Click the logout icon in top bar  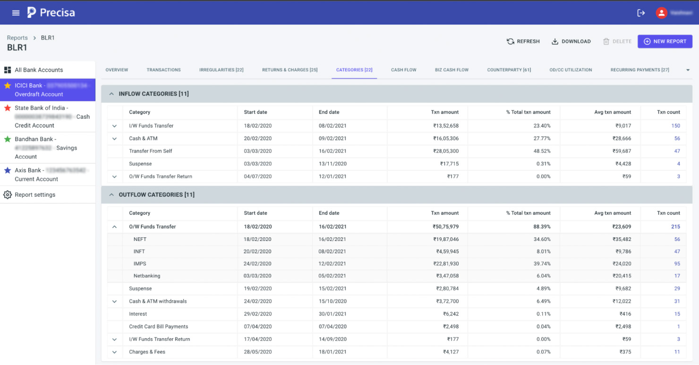click(641, 13)
